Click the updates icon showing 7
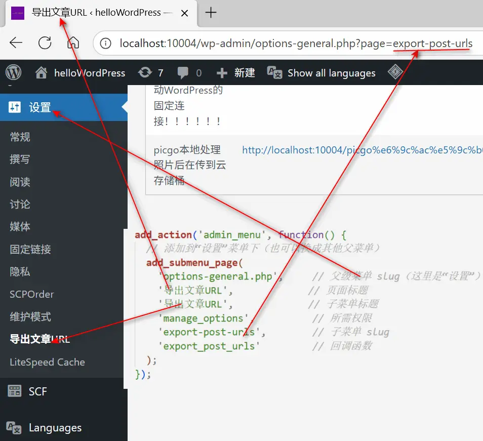The height and width of the screenshot is (441, 483). point(145,73)
